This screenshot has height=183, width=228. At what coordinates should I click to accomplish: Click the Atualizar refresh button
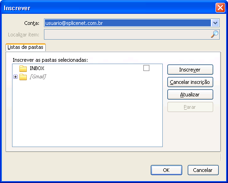[190, 94]
